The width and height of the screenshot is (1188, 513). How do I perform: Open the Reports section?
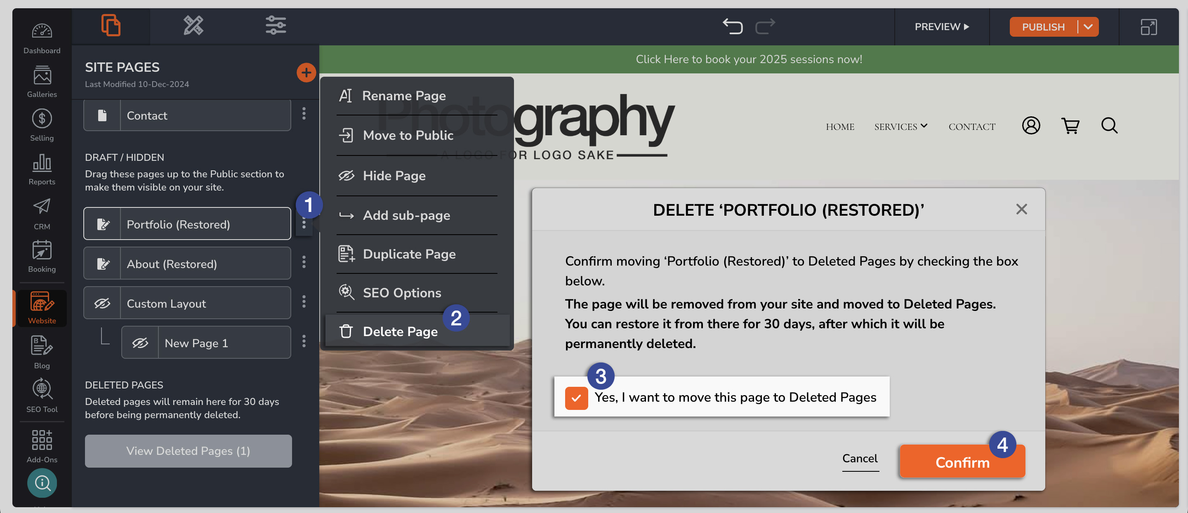pos(42,169)
